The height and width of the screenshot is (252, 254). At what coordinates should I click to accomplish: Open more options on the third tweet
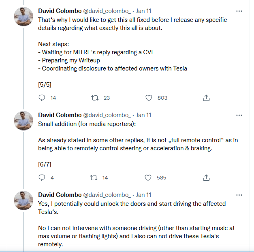click(239, 195)
